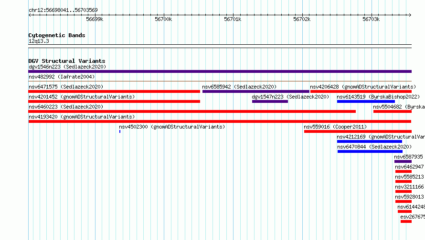Click the blue bar under nsv6470844

[370, 151]
